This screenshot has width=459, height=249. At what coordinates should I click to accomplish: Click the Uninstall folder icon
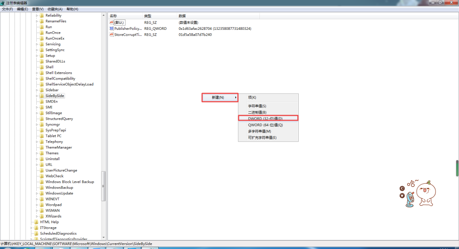42,159
